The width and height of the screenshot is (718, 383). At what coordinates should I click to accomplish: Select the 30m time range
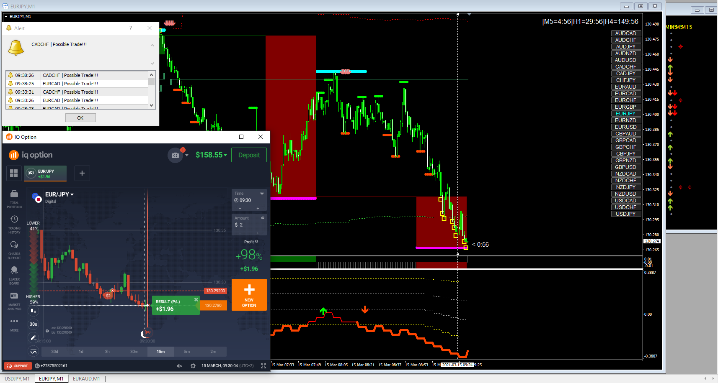pos(134,352)
